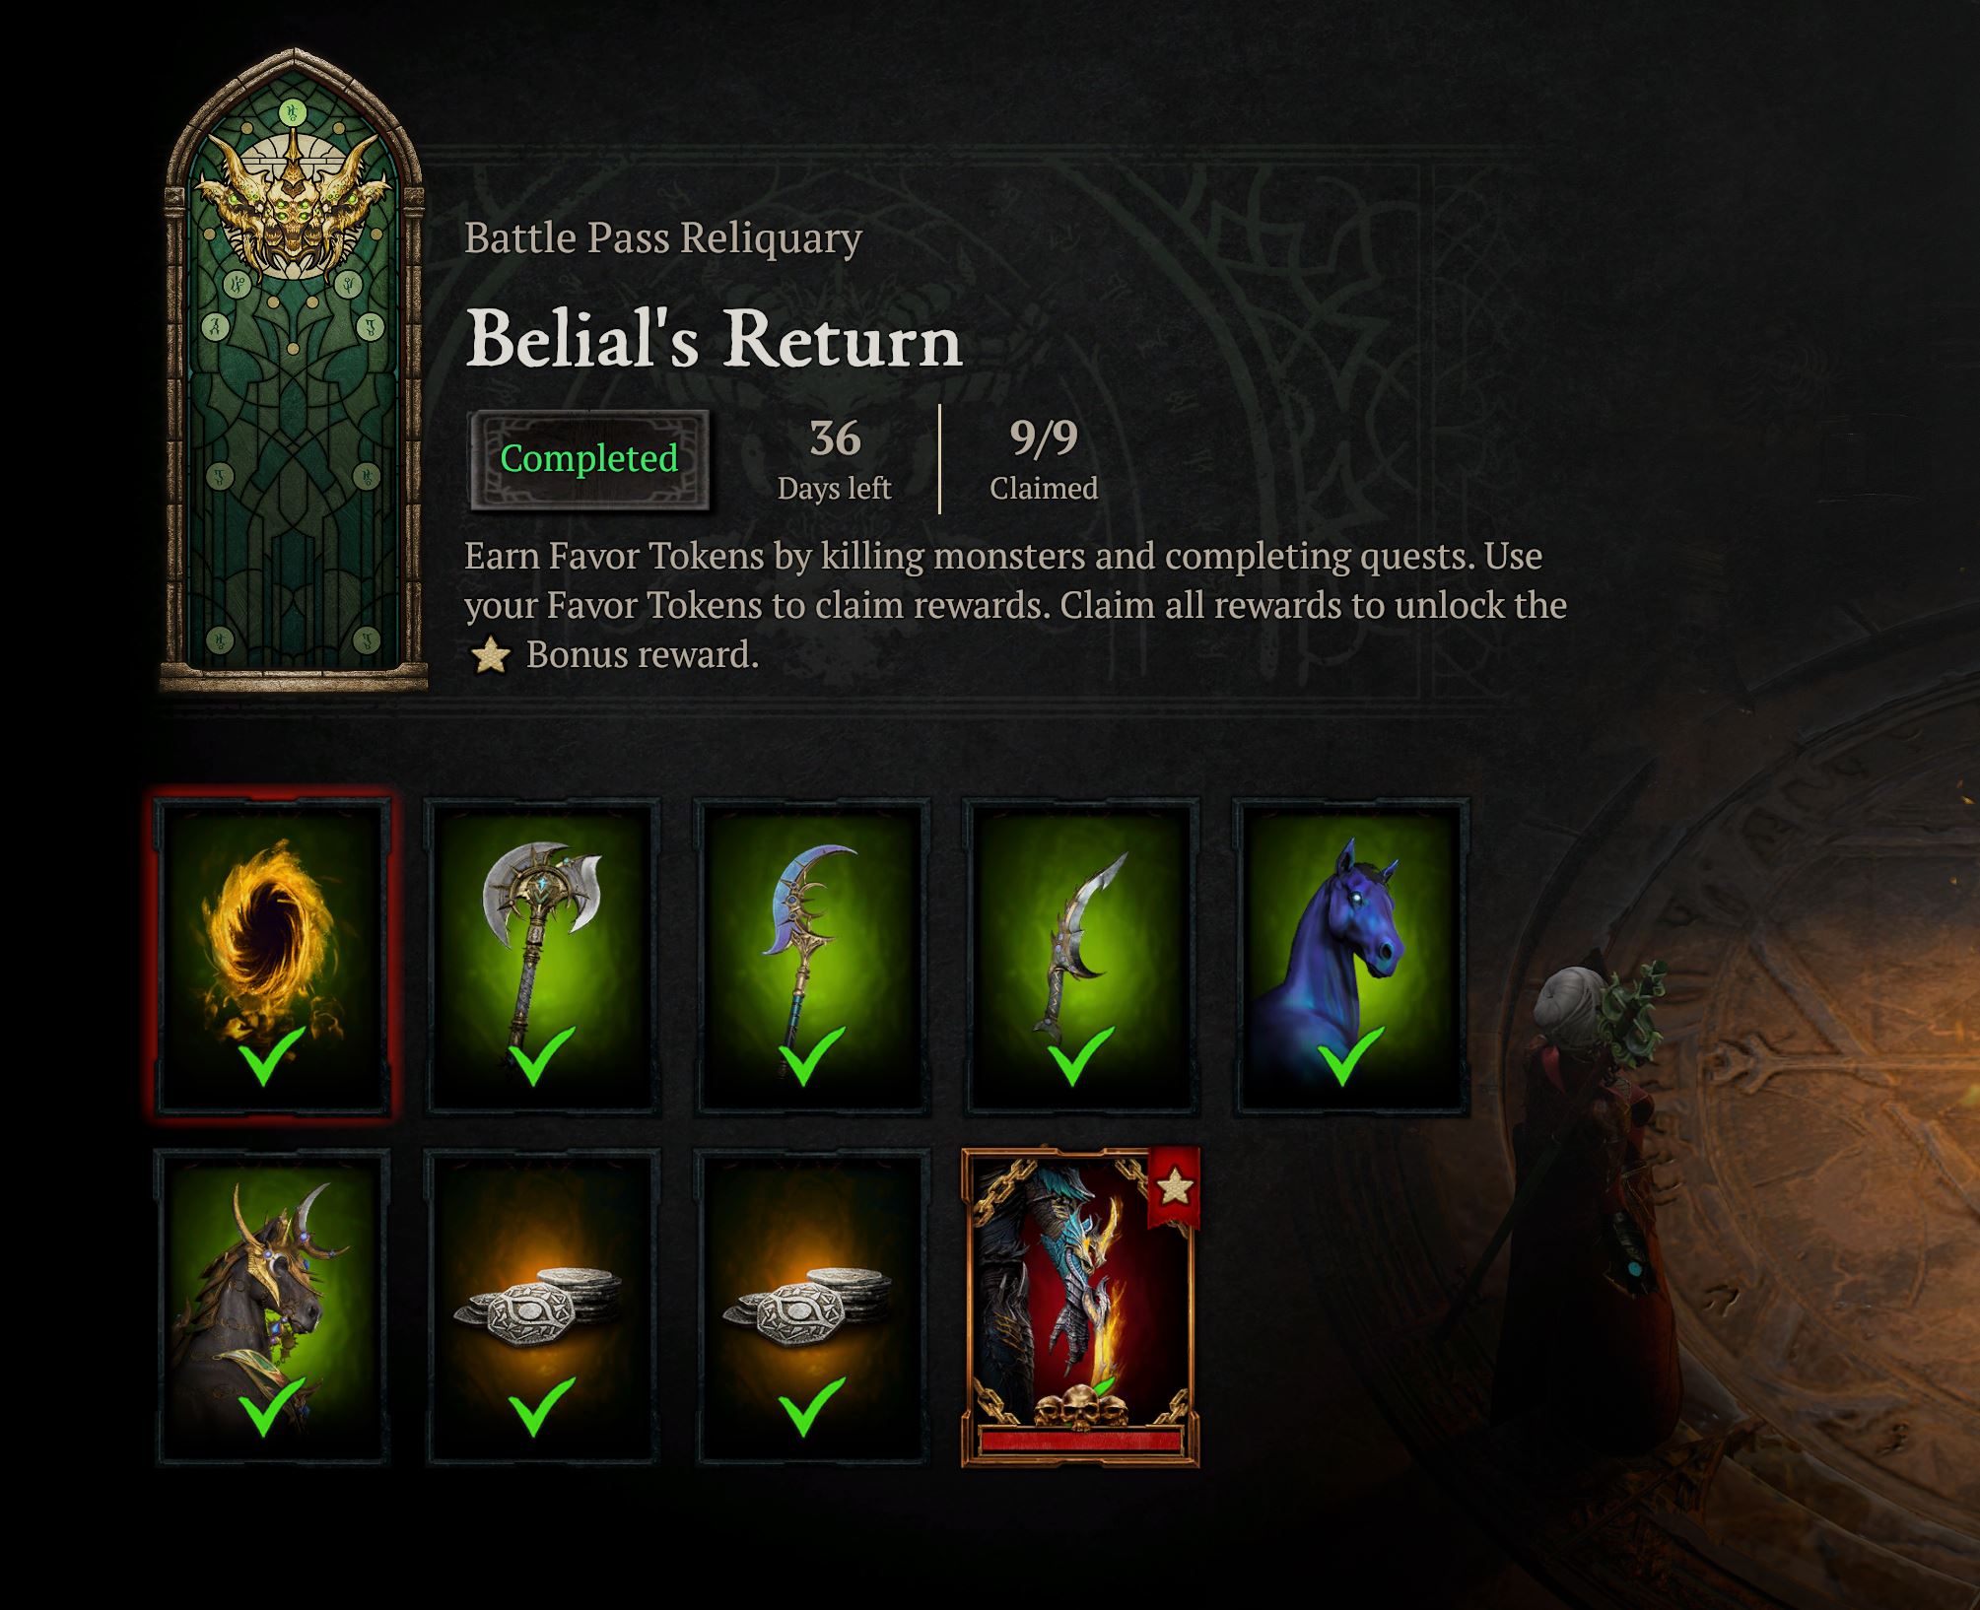Click the green checkmark on portal card
Screen dimensions: 1980x1610
coord(271,1056)
